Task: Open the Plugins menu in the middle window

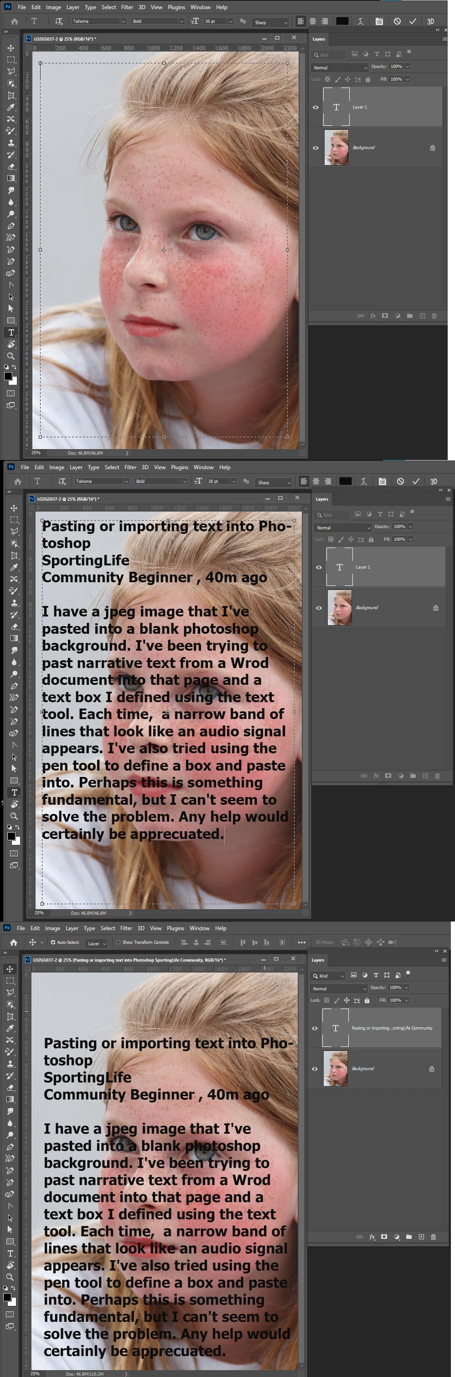Action: [x=180, y=467]
